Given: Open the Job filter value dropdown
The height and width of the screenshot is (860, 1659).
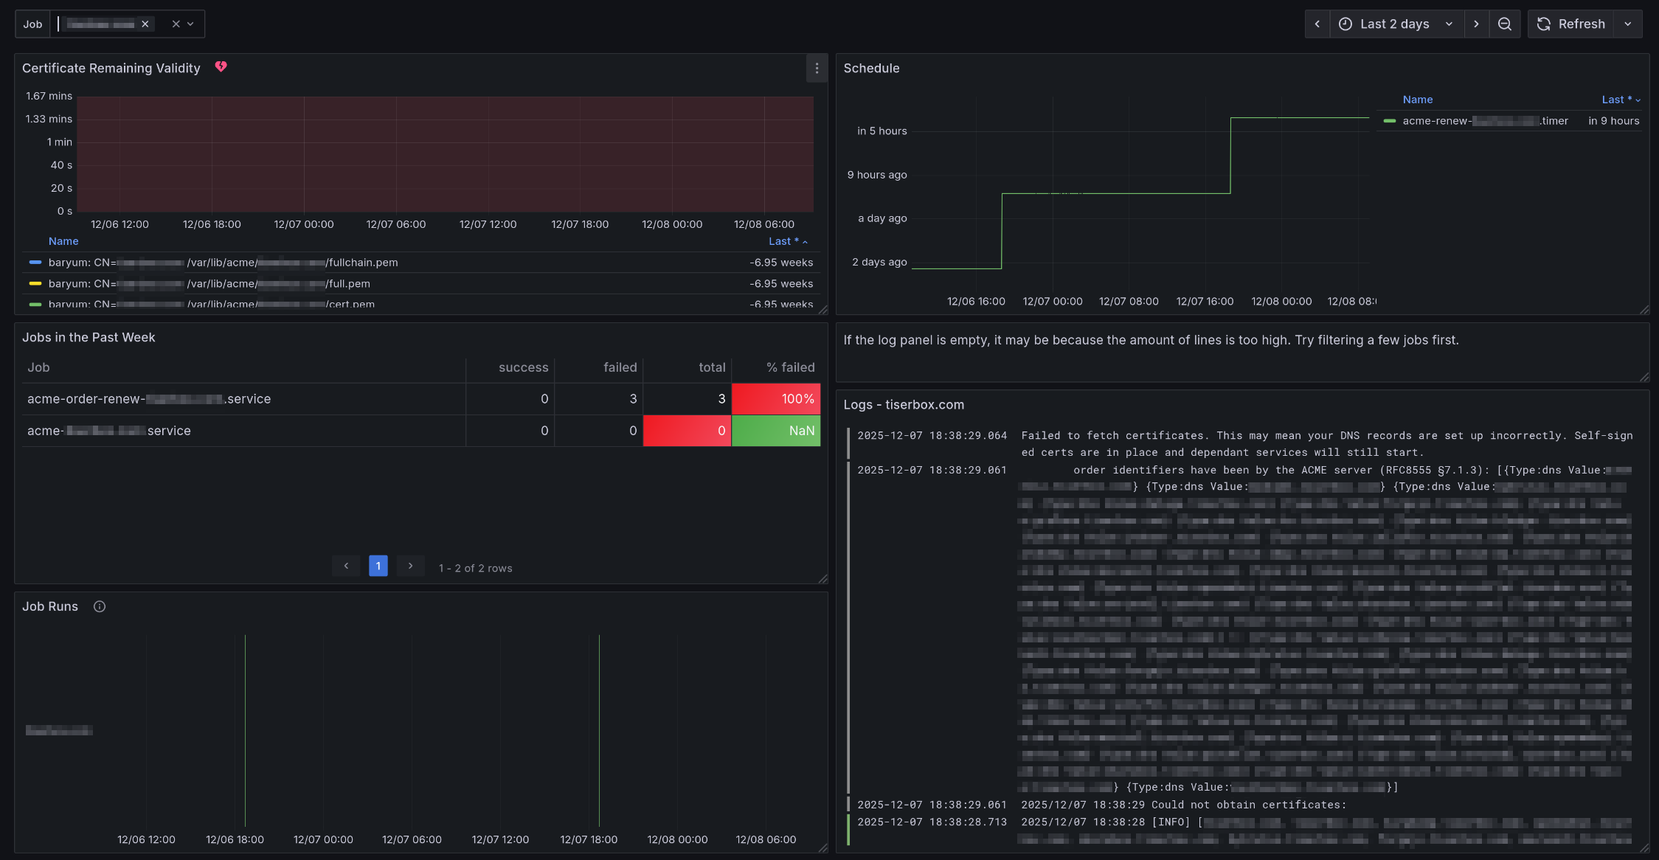Looking at the screenshot, I should (x=190, y=24).
